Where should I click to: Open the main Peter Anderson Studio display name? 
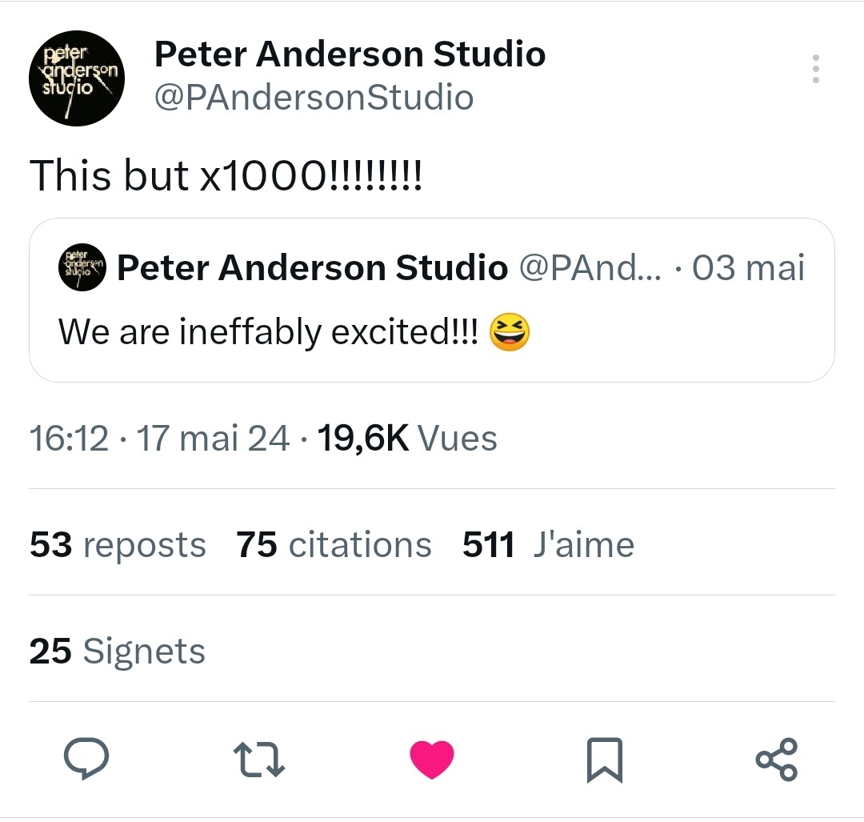(350, 54)
